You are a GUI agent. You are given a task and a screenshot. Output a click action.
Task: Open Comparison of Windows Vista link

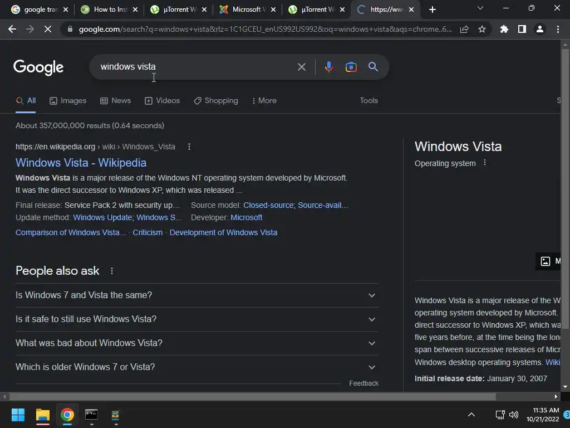tap(71, 232)
